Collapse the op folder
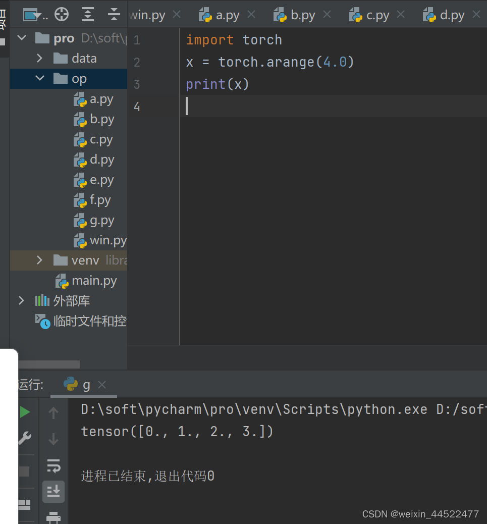 (x=40, y=78)
